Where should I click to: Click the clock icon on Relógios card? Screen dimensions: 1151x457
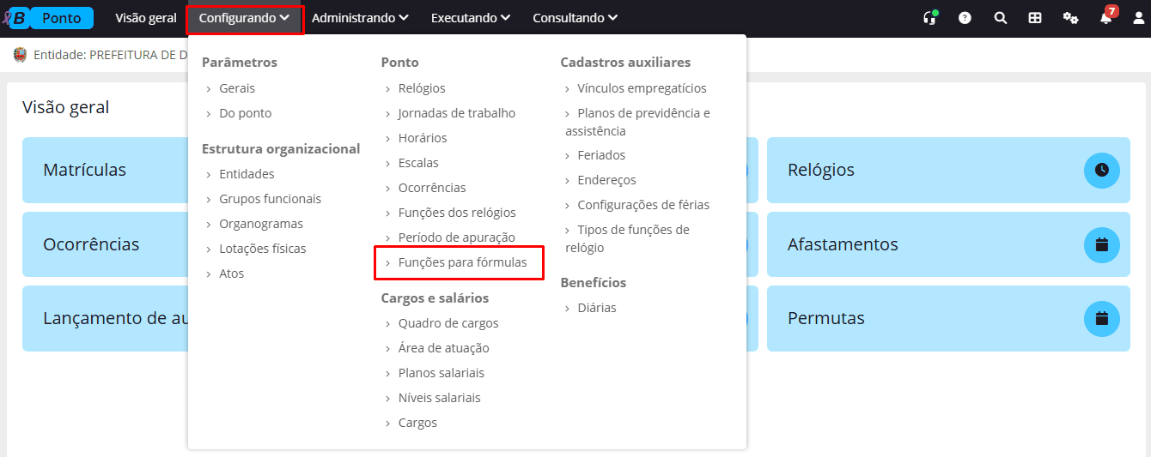click(1102, 170)
